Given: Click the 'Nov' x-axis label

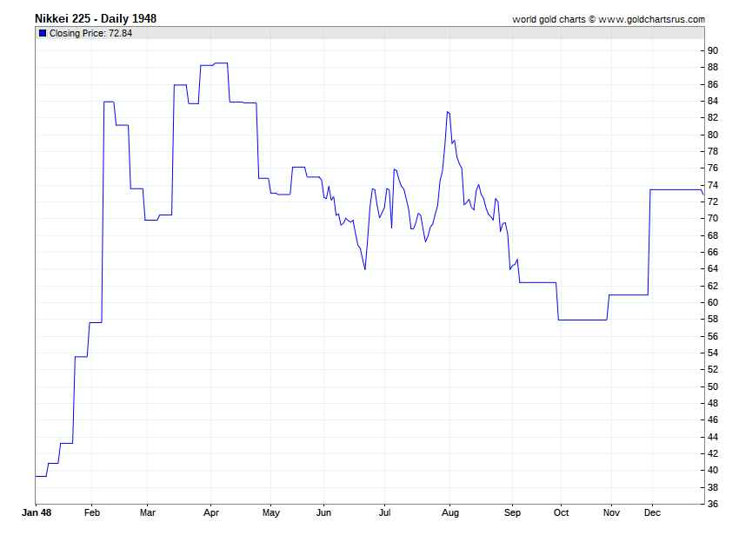Looking at the screenshot, I should click(x=611, y=512).
